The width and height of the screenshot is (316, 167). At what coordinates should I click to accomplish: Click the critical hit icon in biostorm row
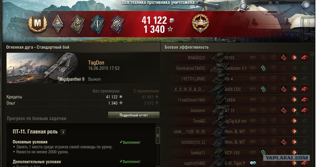click(284, 110)
